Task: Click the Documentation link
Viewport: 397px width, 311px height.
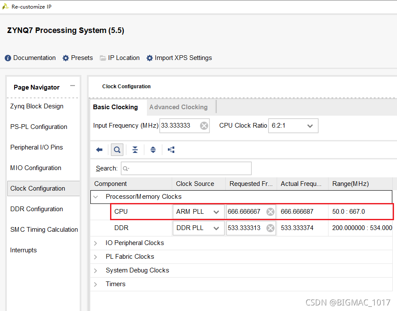Action: click(34, 58)
